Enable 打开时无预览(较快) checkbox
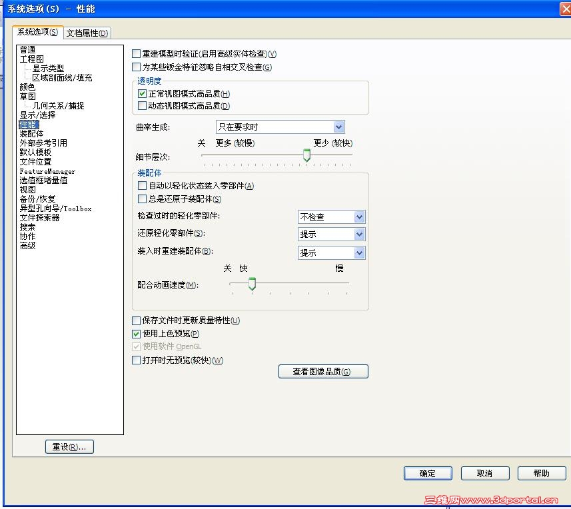This screenshot has height=509, width=571. [136, 360]
